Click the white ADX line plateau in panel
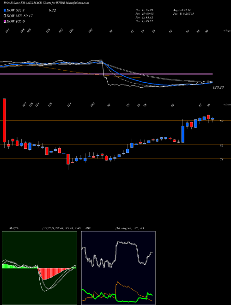Image resolution: width=231 pixels, height=305 pixels. 127,243
